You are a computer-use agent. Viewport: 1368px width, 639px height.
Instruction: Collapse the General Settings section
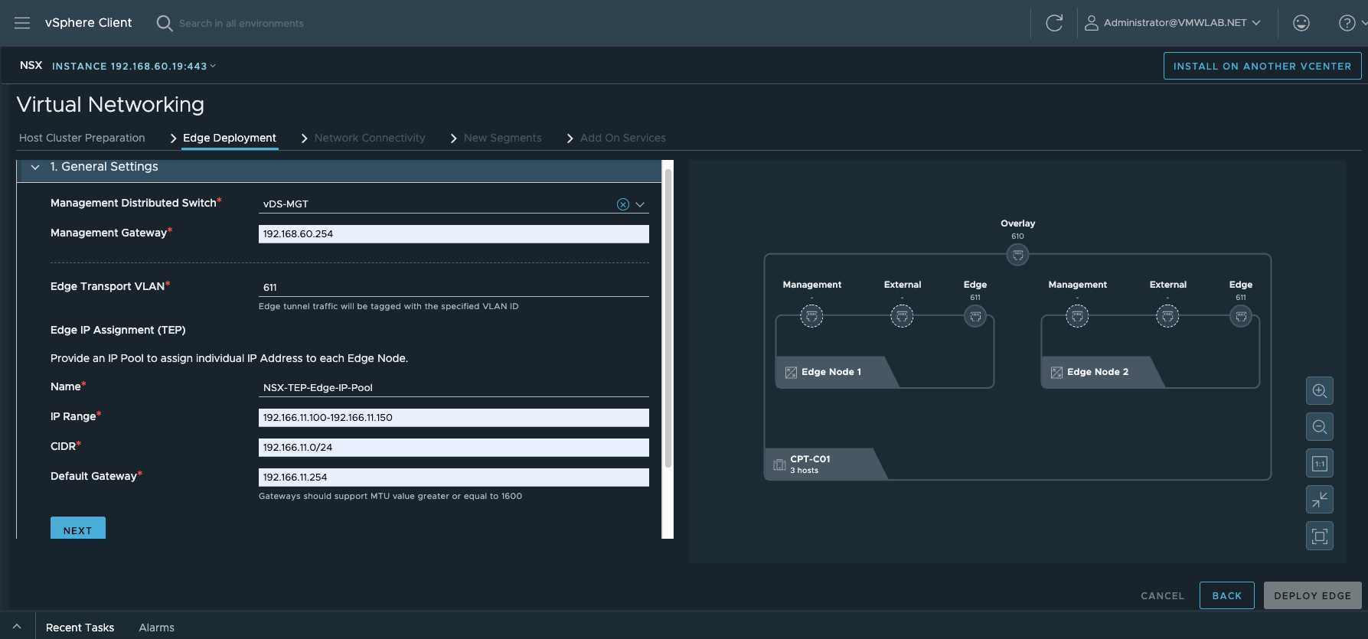35,167
